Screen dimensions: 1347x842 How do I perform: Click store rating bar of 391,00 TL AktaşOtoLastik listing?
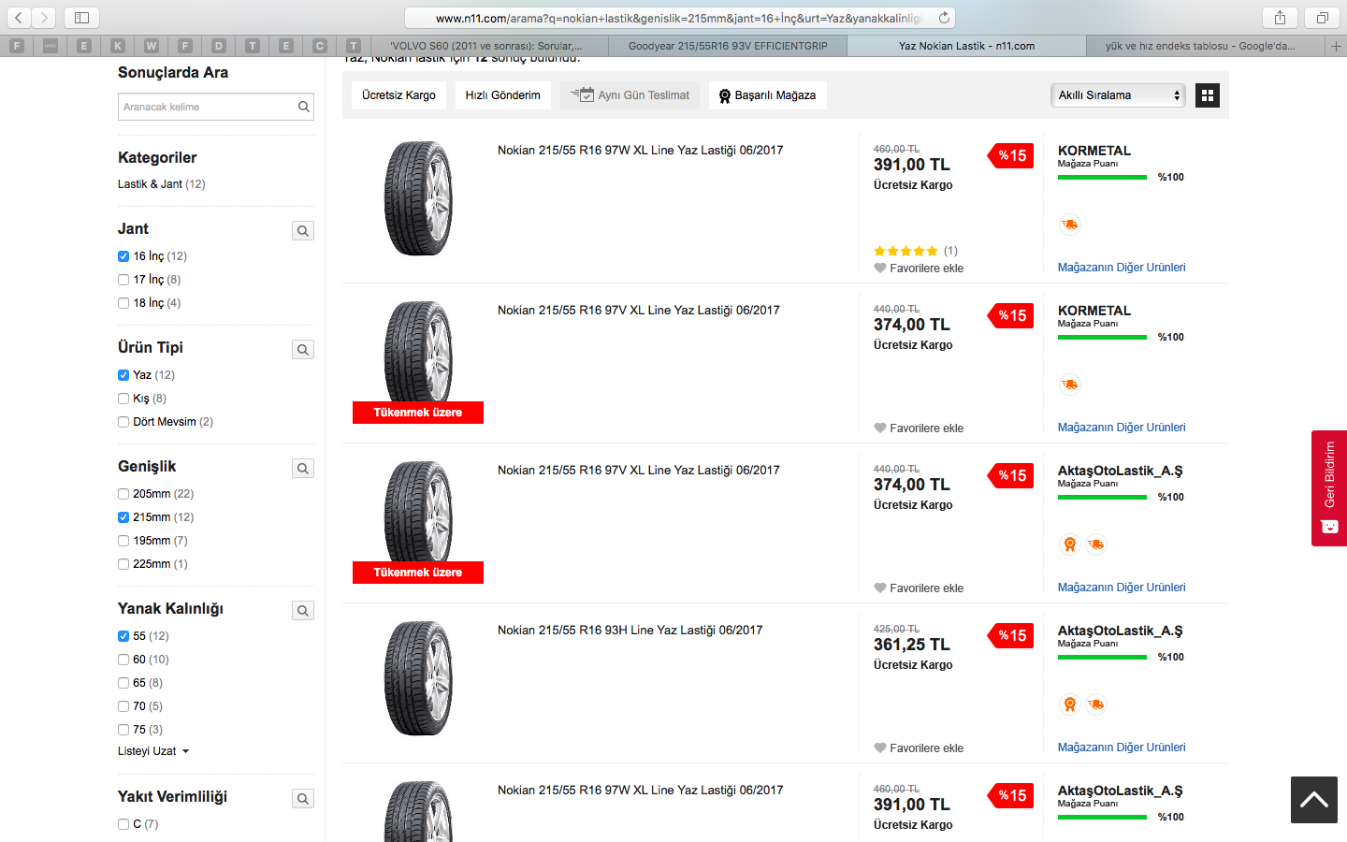(x=1102, y=817)
